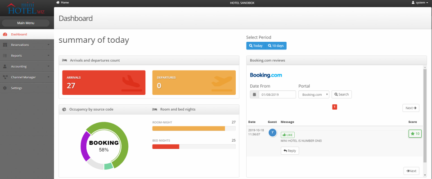Expand the Reservations menu
This screenshot has height=179, width=432.
coord(27,45)
